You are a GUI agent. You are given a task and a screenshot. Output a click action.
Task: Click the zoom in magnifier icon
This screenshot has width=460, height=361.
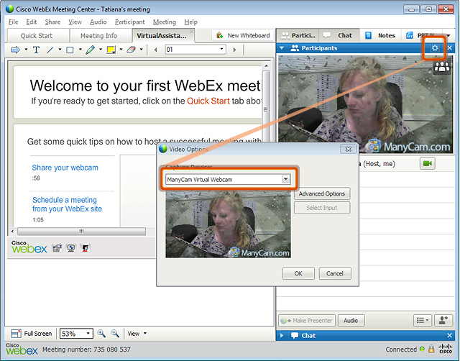[x=101, y=334]
